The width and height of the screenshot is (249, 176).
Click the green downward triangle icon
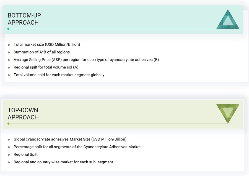(228, 113)
